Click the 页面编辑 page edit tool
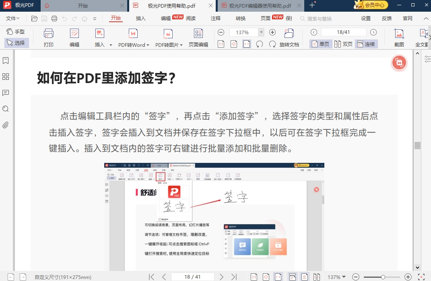 click(x=198, y=38)
